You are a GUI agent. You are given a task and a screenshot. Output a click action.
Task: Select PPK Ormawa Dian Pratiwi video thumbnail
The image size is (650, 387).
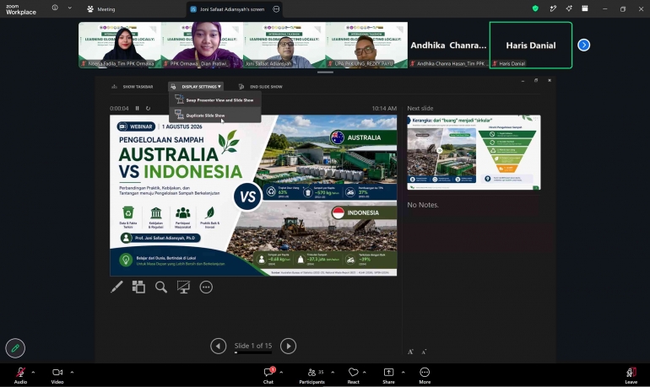coord(202,46)
